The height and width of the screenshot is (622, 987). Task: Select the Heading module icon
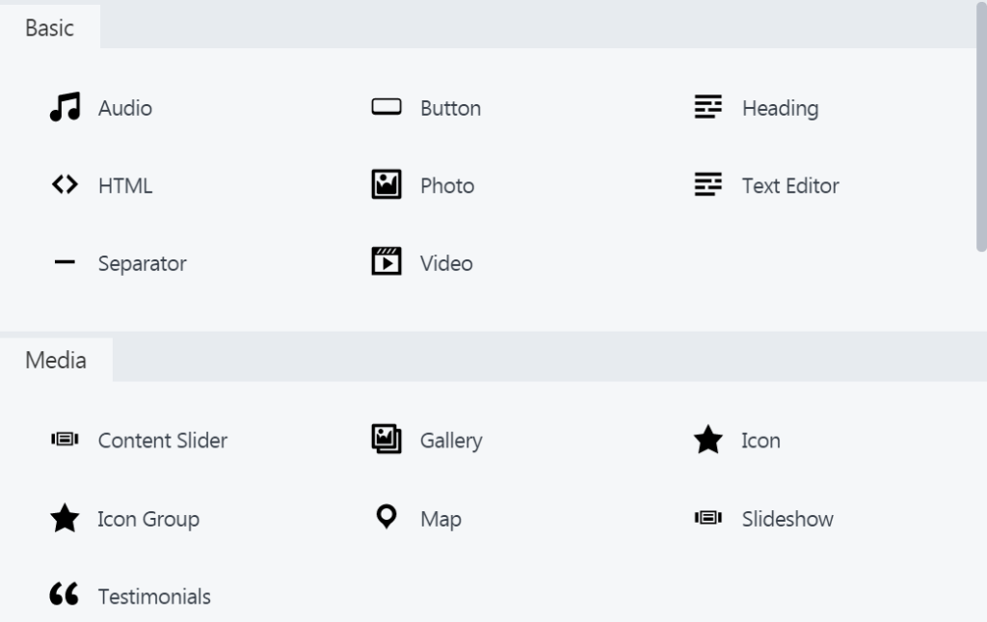coord(707,107)
